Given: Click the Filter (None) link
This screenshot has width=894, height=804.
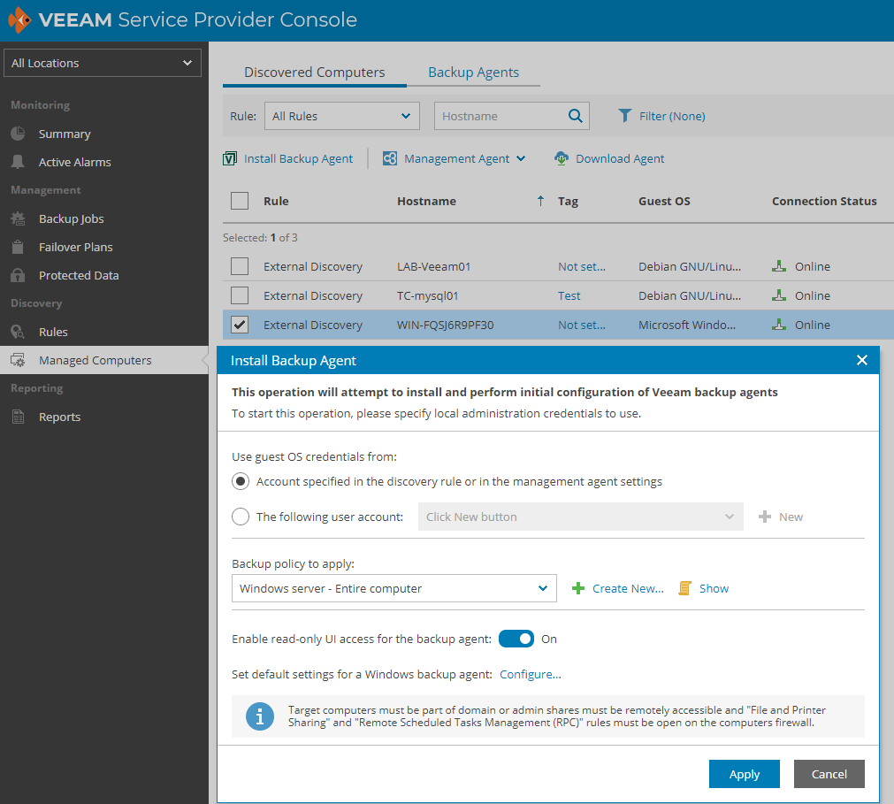Looking at the screenshot, I should pos(672,116).
